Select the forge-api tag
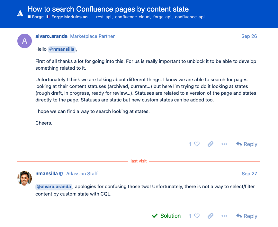The image size is (278, 227). [162, 17]
